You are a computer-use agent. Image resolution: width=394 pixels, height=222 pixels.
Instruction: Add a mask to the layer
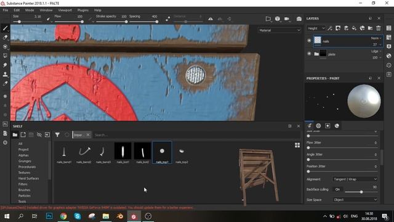coord(338,28)
